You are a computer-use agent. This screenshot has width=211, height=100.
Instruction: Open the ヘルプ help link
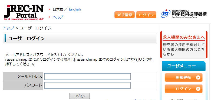tap(58, 17)
